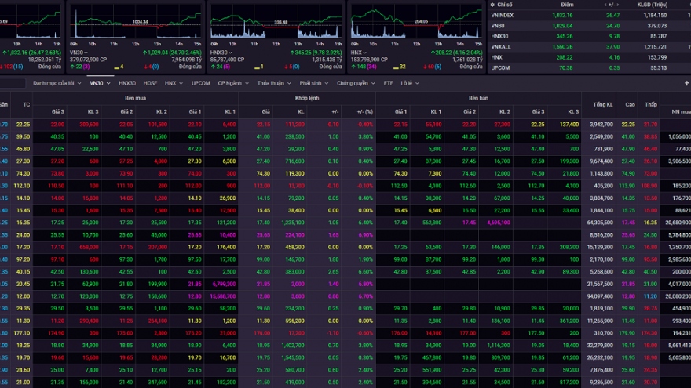Expand the Thỏa thuận dropdown menu

click(273, 82)
